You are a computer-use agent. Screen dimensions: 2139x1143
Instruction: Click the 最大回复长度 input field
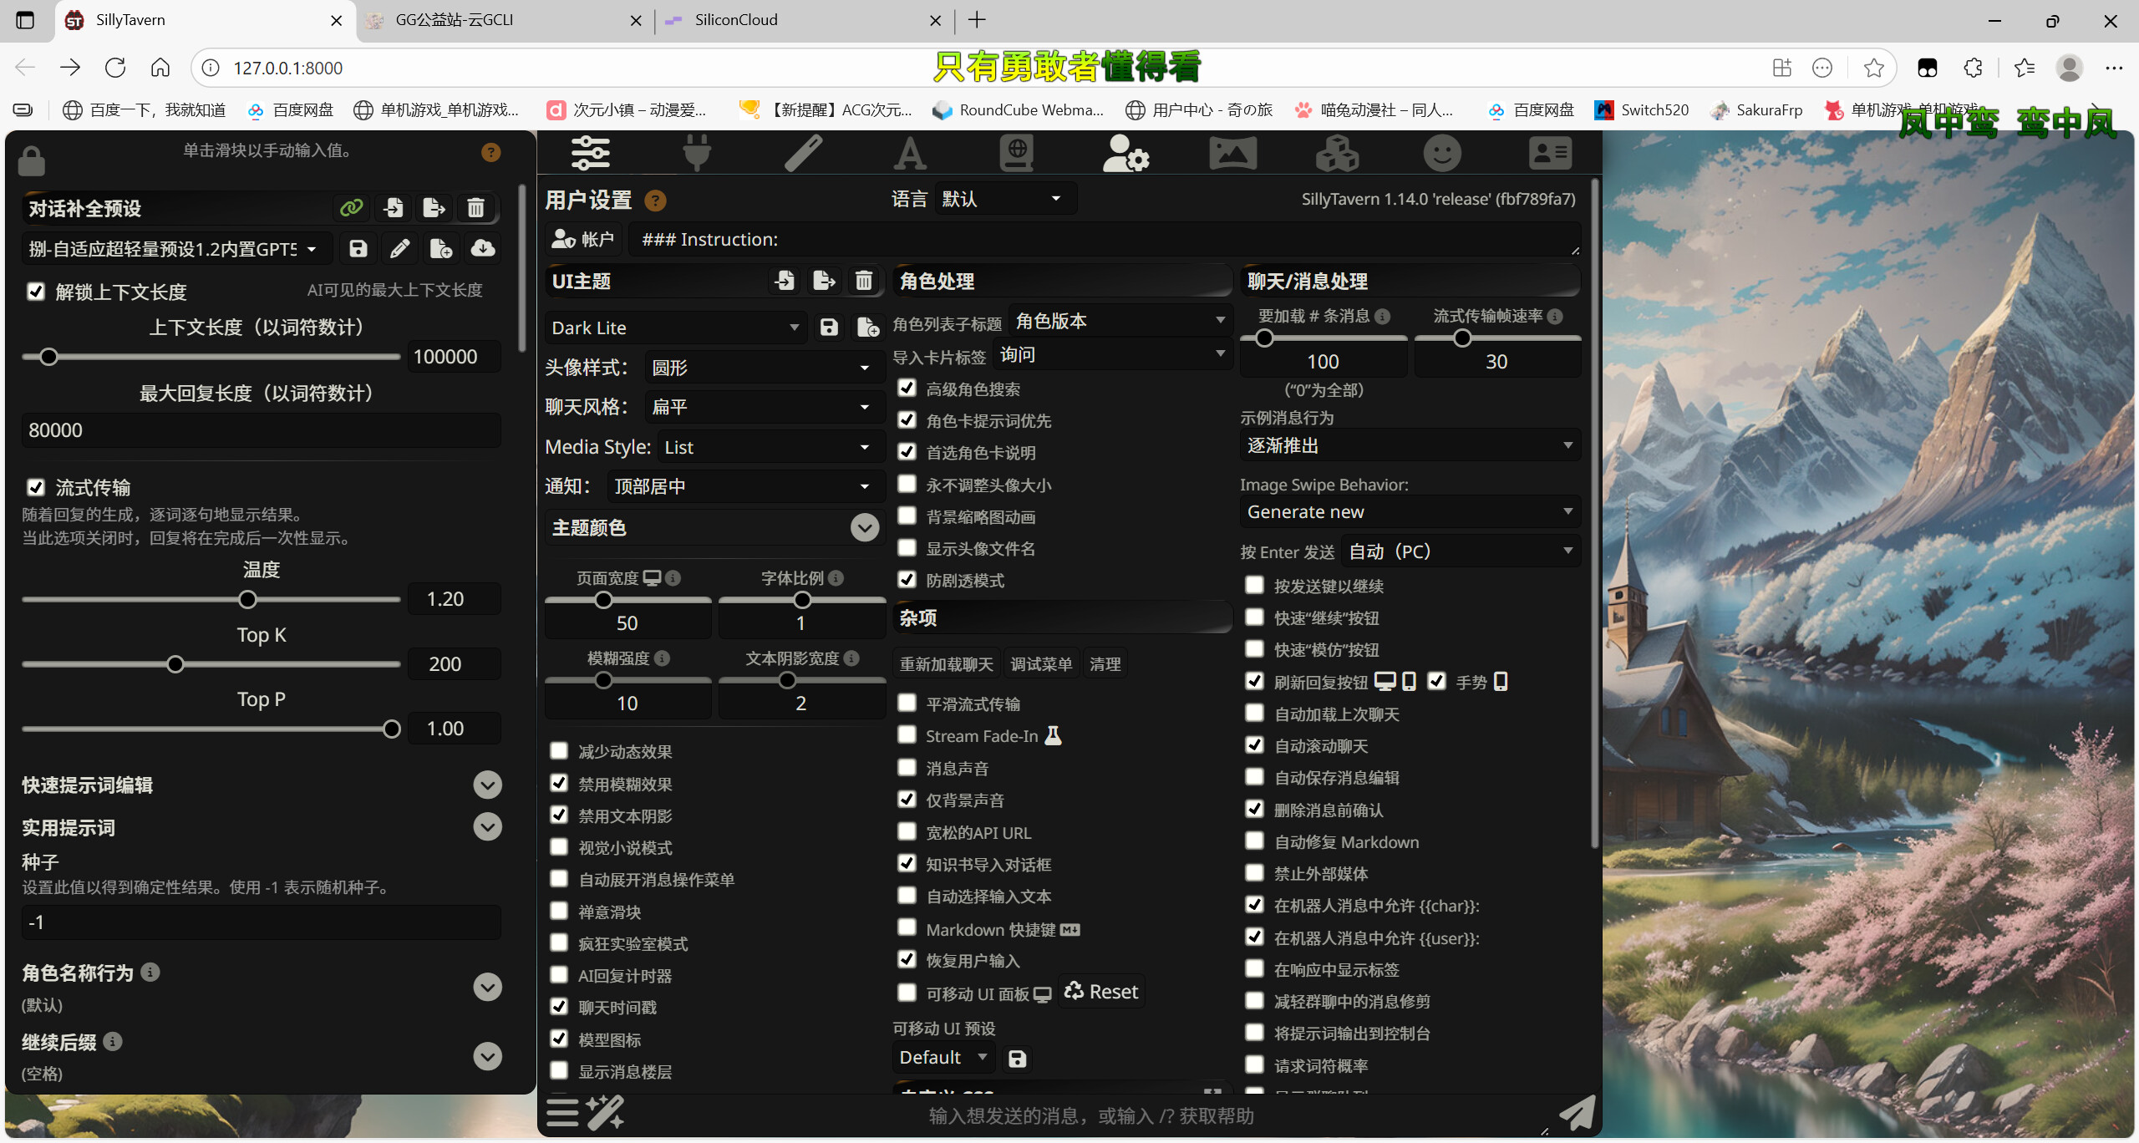261,430
